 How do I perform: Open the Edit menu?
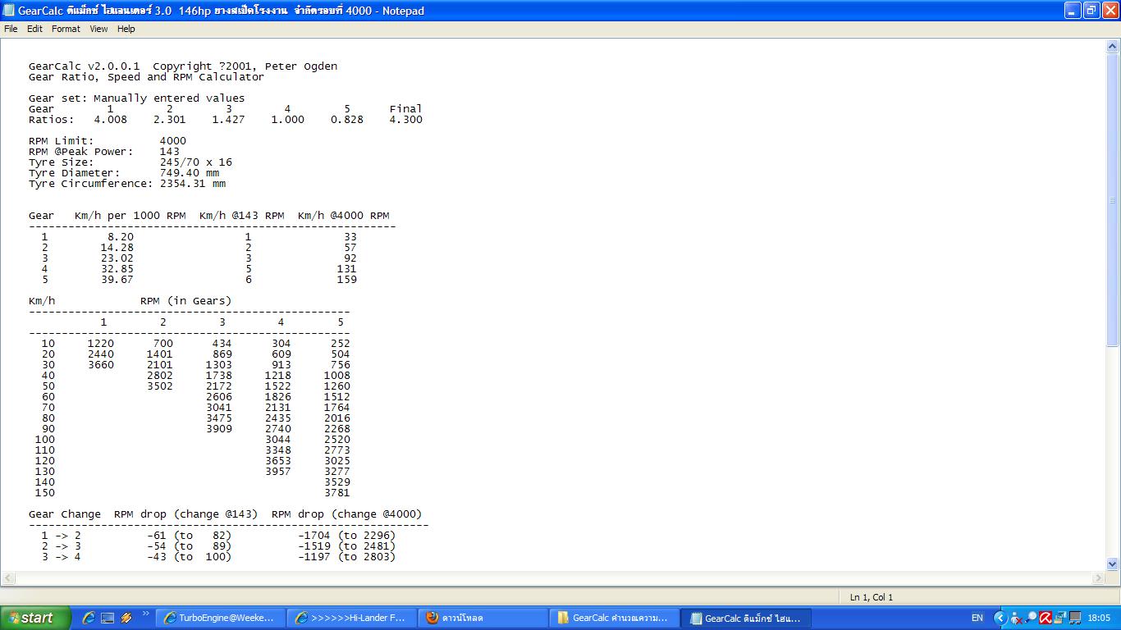click(x=34, y=29)
